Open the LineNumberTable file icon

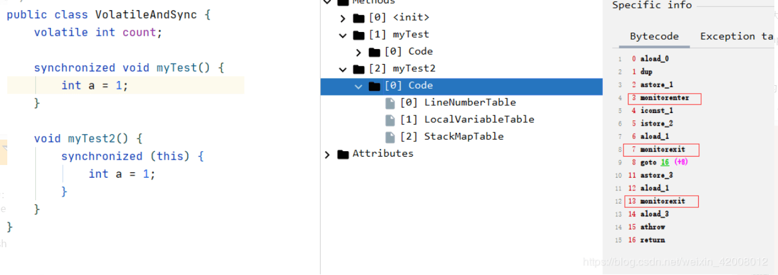click(x=391, y=103)
